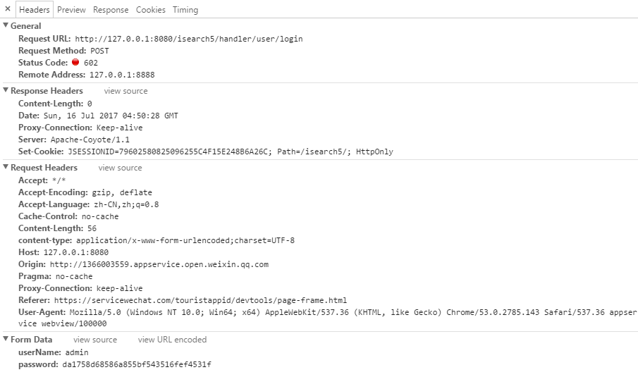The width and height of the screenshot is (638, 377).
Task: Select the Headers tab
Action: tap(34, 10)
